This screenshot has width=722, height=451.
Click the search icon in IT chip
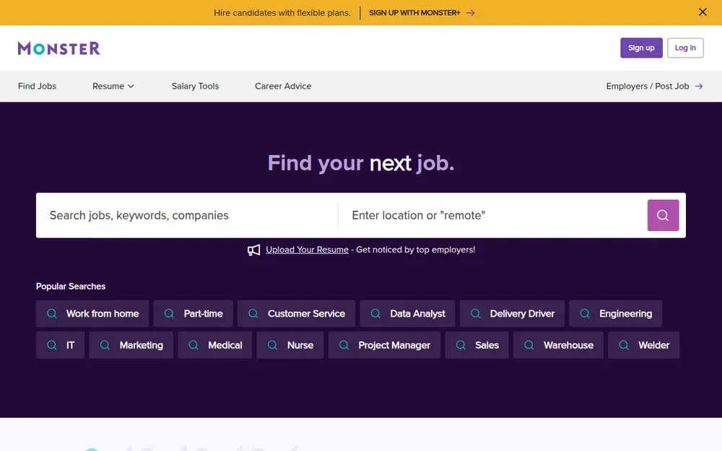pyautogui.click(x=52, y=345)
